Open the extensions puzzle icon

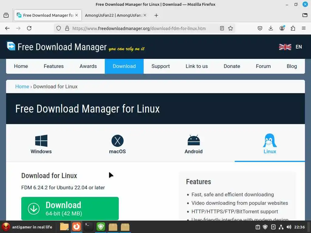(293, 28)
